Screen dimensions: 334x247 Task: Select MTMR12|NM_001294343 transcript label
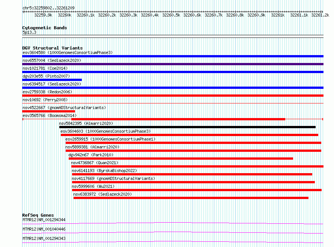coord(44,238)
